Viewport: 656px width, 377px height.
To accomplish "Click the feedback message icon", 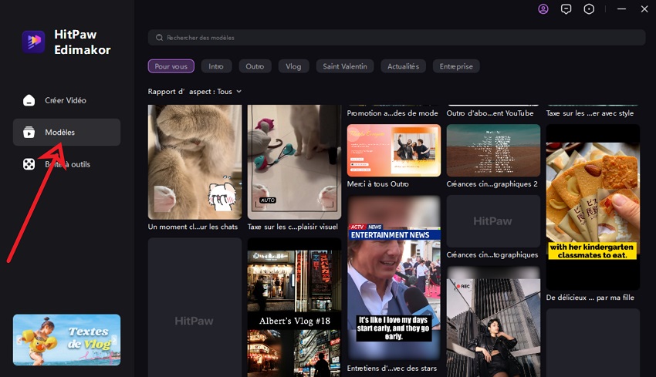I will [566, 9].
